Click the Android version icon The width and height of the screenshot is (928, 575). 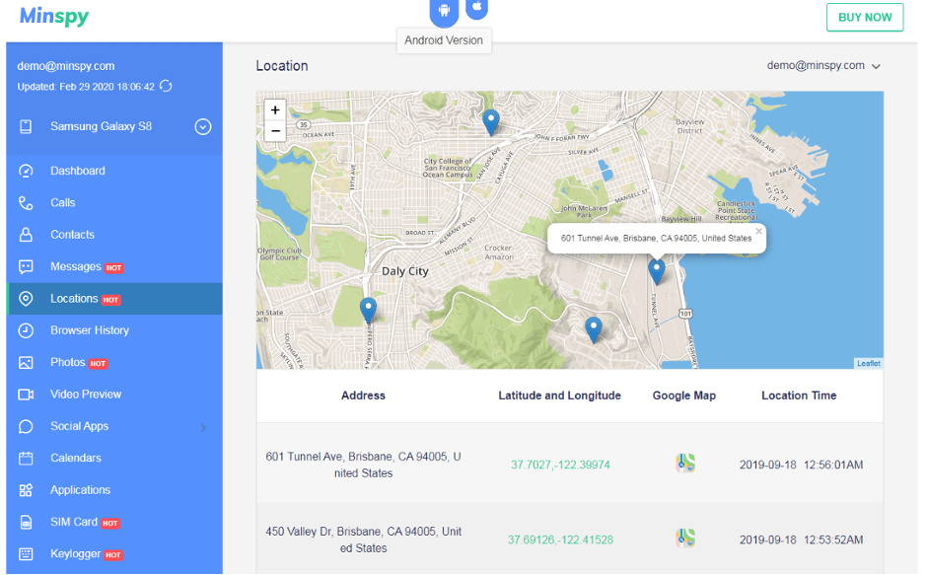pyautogui.click(x=444, y=11)
